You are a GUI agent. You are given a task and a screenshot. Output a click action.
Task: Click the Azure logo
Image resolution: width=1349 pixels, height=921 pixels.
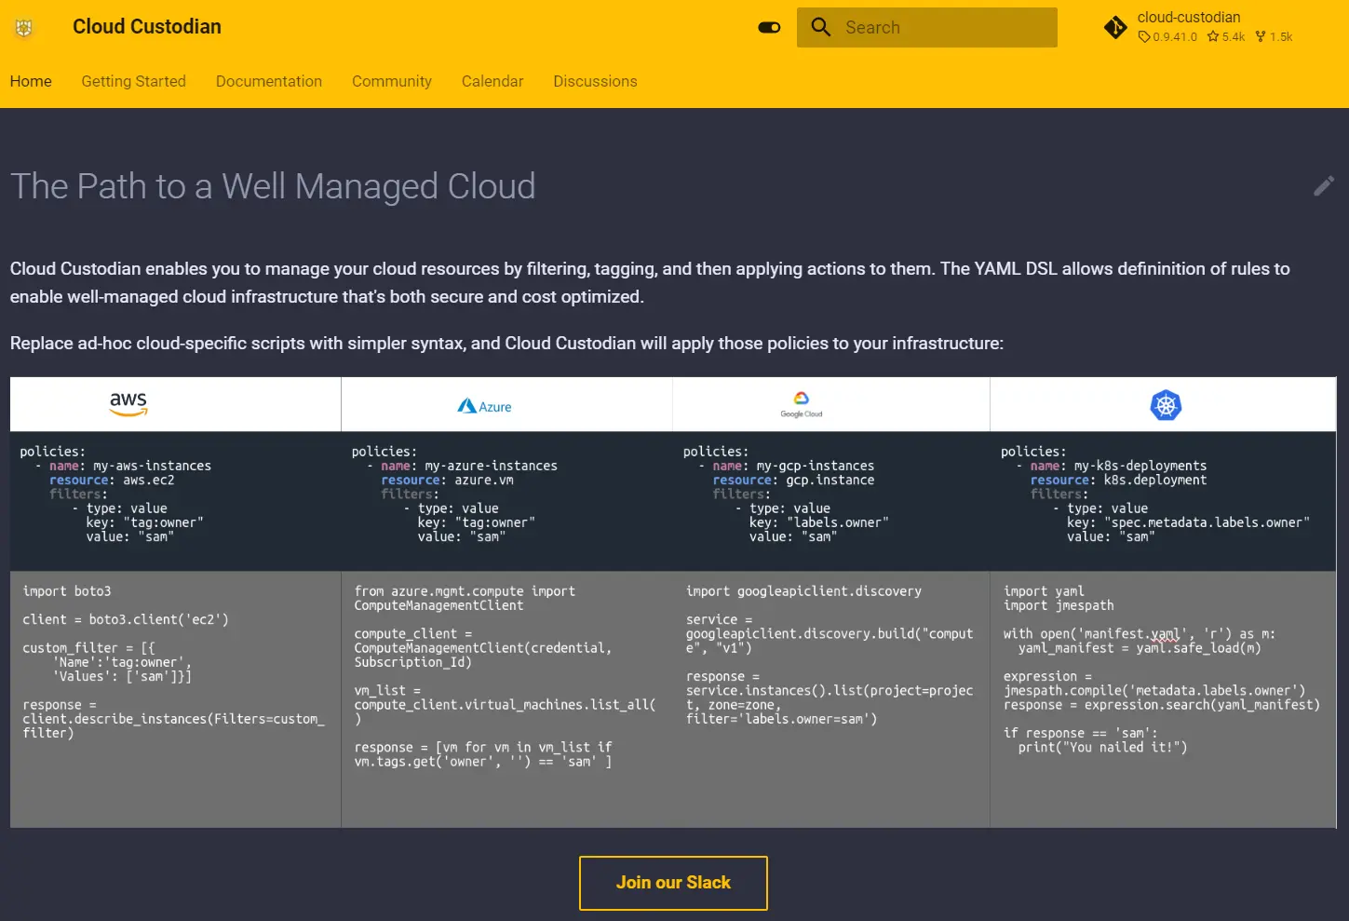(x=484, y=406)
